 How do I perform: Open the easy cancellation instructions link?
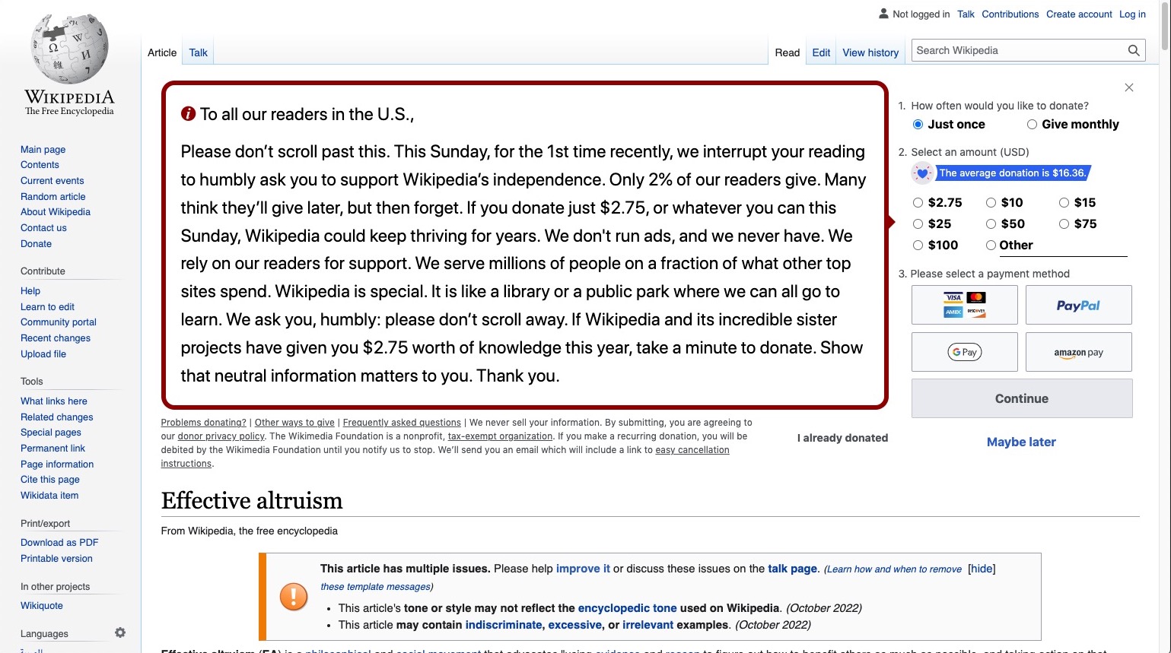pyautogui.click(x=692, y=450)
